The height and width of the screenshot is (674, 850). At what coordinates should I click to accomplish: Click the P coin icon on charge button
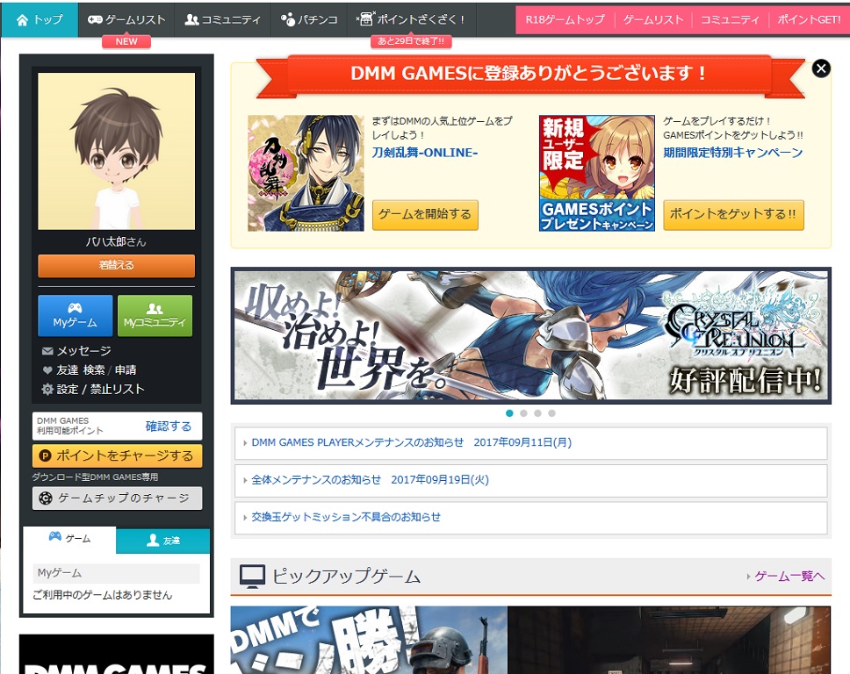(45, 455)
